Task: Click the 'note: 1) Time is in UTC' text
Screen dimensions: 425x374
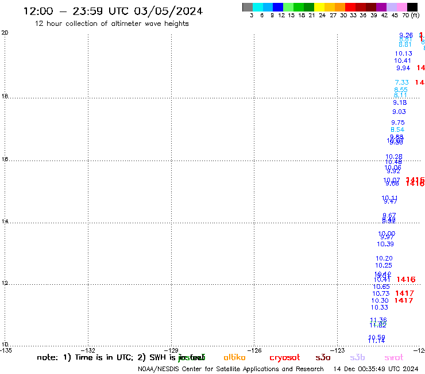Action: click(86, 357)
